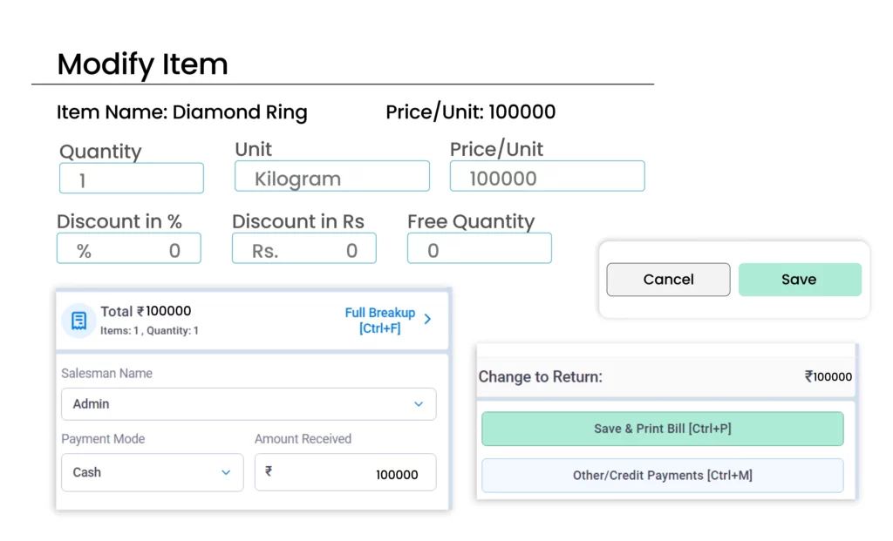Image resolution: width=893 pixels, height=541 pixels.
Task: Click the Amount Received value field
Action: pyautogui.click(x=358, y=473)
